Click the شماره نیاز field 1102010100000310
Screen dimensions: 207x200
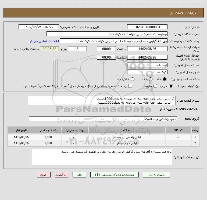click(x=147, y=27)
